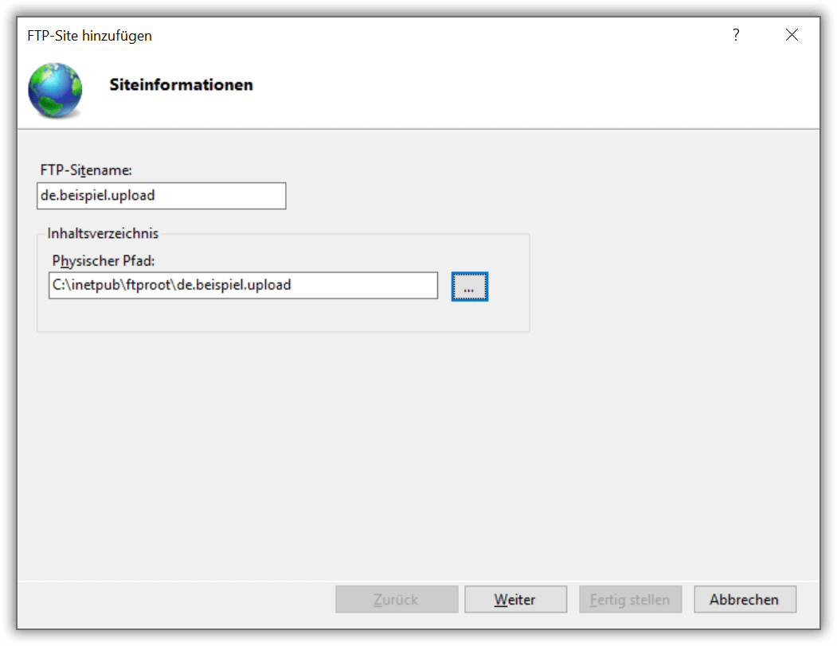
Task: Click the globe icon beside Siteinformationen
Action: coord(55,90)
